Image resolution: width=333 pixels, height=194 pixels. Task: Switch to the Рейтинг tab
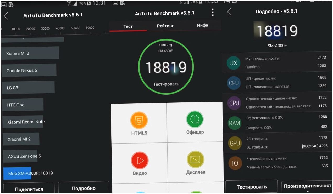(165, 26)
